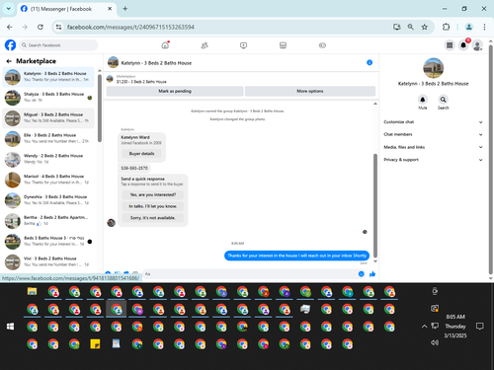Expand Chat members section
Viewport: 494px width, 370px height.
pos(433,134)
